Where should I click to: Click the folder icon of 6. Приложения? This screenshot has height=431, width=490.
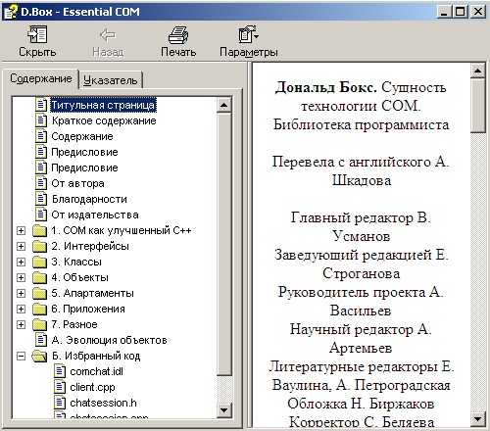[x=40, y=309]
